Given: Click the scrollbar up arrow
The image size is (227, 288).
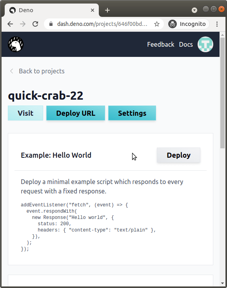Looking at the screenshot, I should pyautogui.click(x=222, y=35).
